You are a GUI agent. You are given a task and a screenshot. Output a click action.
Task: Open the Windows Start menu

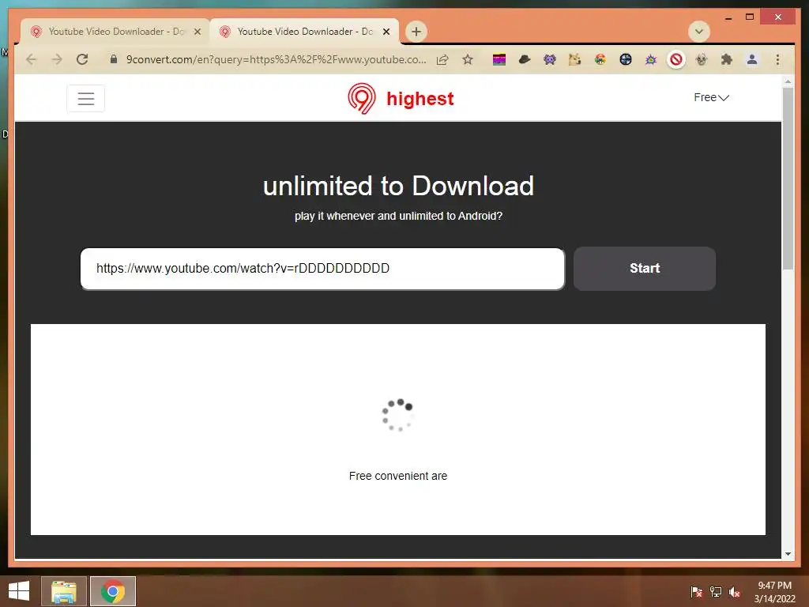click(19, 591)
